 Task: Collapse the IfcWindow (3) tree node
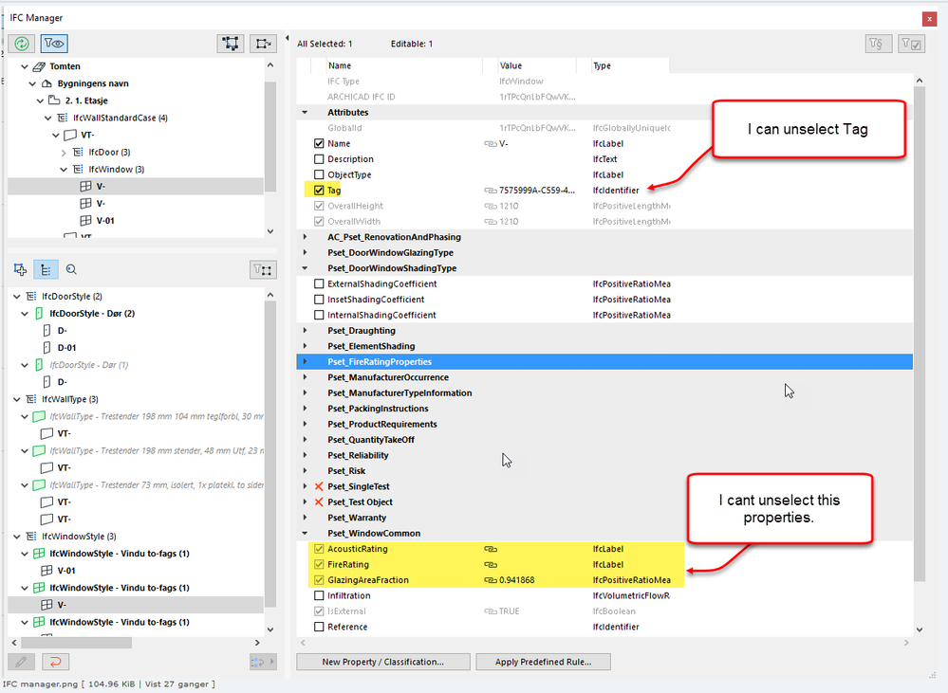pyautogui.click(x=65, y=170)
